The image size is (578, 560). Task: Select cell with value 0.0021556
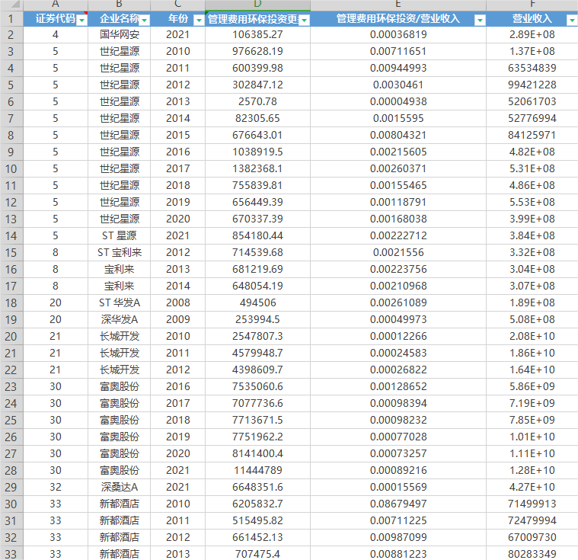pos(398,253)
